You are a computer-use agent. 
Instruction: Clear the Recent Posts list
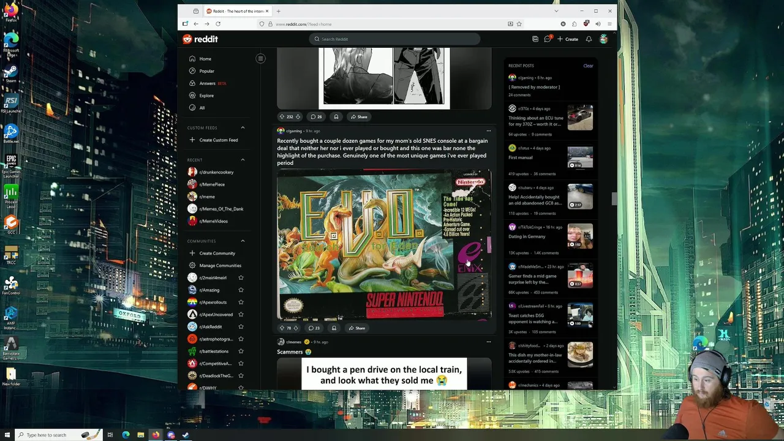[x=588, y=66]
